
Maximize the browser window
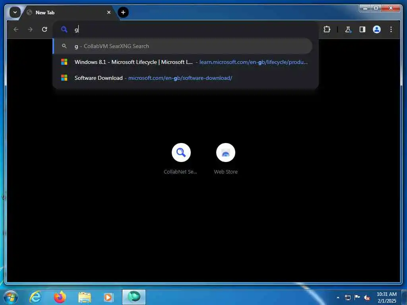pos(376,8)
